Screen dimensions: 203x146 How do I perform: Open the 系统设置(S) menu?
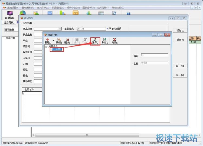tap(13, 8)
